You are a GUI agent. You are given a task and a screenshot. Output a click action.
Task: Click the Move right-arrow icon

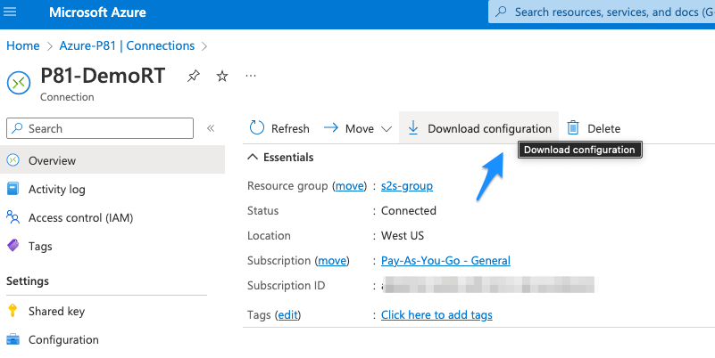(330, 128)
